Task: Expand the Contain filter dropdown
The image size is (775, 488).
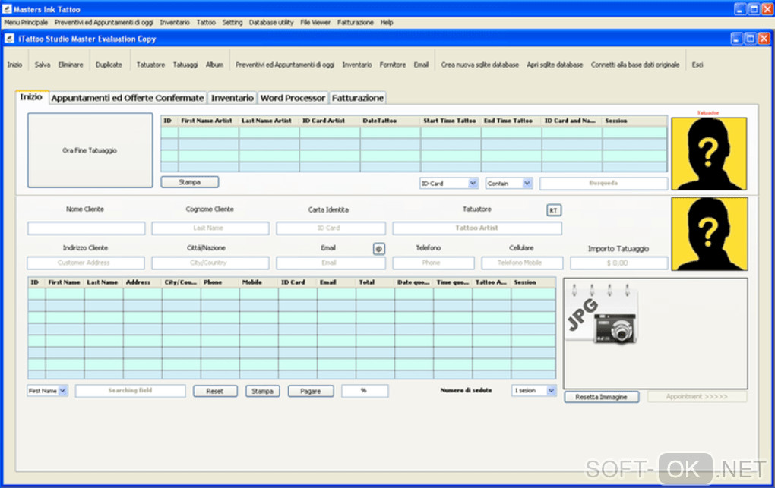Action: [527, 184]
